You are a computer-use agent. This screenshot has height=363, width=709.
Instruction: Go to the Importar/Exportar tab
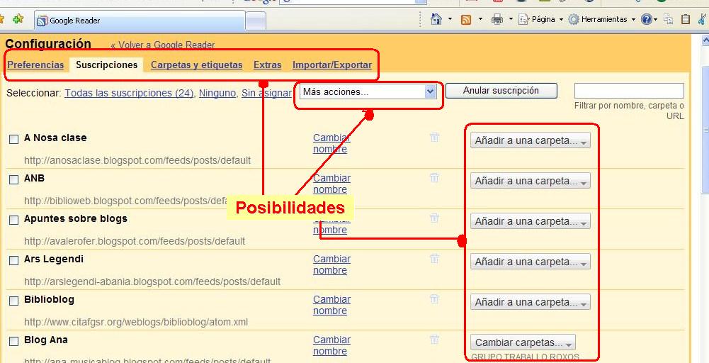click(x=332, y=65)
